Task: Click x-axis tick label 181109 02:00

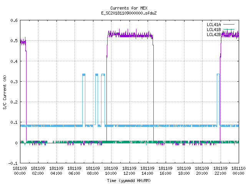Action: (38, 171)
